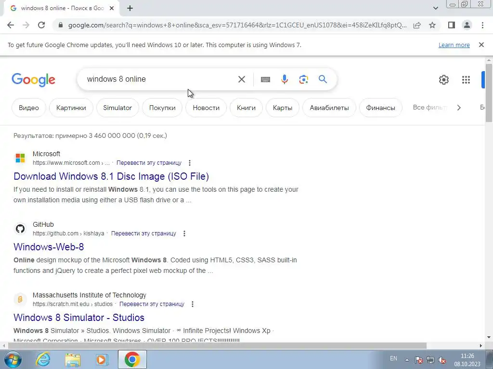Viewport: 493px width, 369px height.
Task: Select the Авиабилеты filter
Action: [x=329, y=108]
